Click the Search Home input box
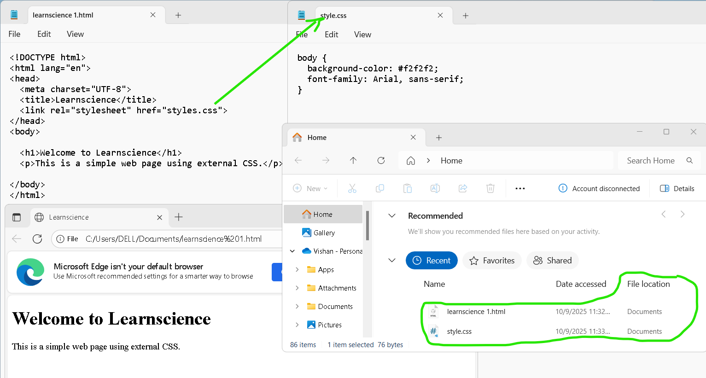The height and width of the screenshot is (378, 706). (651, 161)
